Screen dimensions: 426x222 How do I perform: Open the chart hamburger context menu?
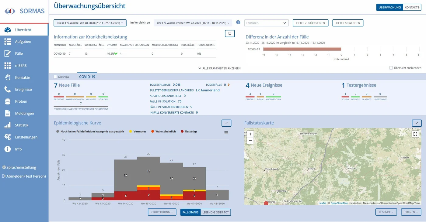(226, 133)
